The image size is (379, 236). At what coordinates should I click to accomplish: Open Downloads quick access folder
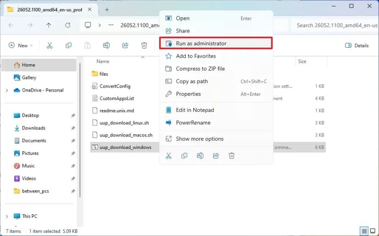[39, 128]
